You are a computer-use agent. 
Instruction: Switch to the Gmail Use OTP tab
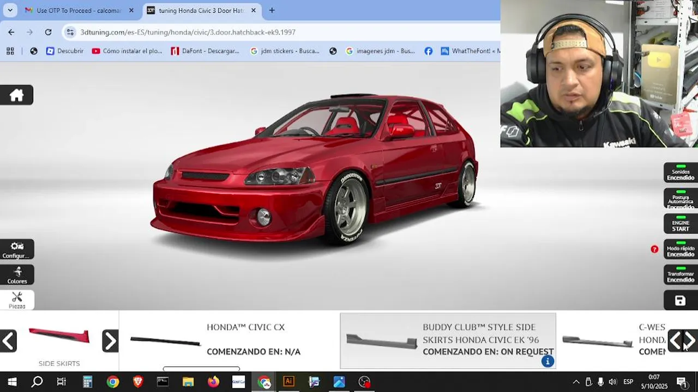point(80,10)
